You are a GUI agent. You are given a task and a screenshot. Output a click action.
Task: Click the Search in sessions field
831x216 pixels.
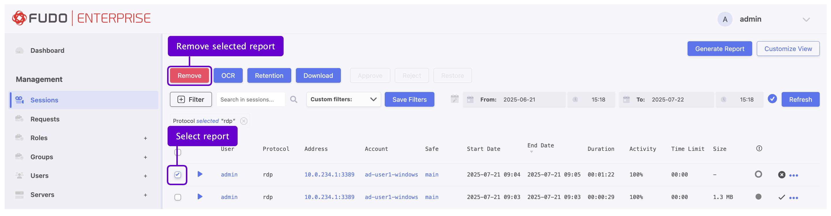click(250, 99)
